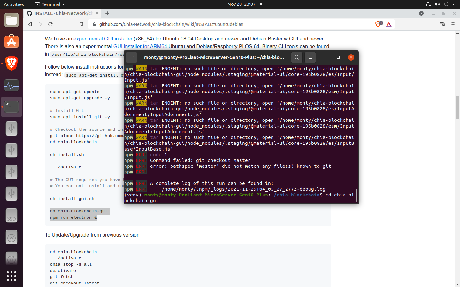Search within the terminal window
The height and width of the screenshot is (287, 460).
[x=297, y=57]
